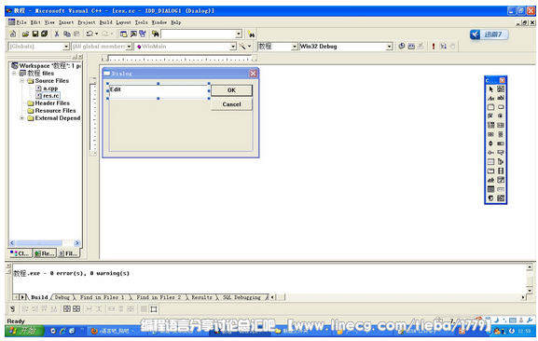538x341 pixels.
Task: Click the Cut scissors icon
Action: (x=57, y=34)
